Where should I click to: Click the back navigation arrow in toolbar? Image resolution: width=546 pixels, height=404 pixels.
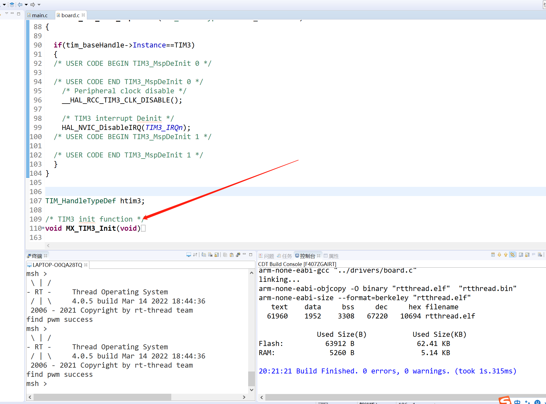(x=20, y=4)
